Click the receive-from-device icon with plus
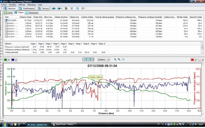 (59, 9)
